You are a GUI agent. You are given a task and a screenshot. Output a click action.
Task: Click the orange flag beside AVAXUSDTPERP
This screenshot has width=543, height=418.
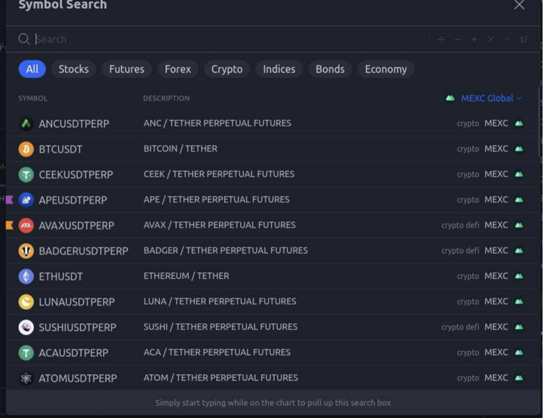tap(9, 225)
